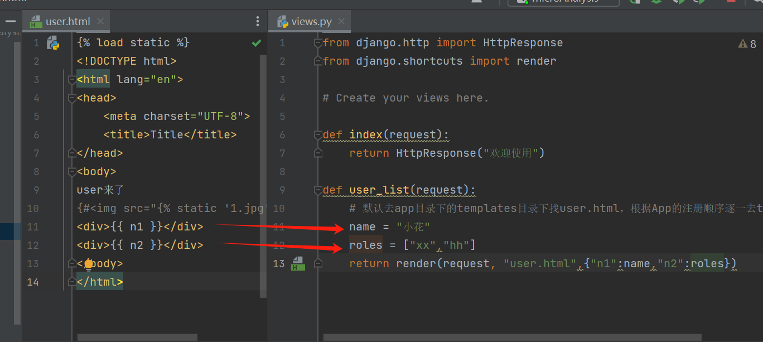Click the green inspection checkmark in user.html
Image resolution: width=763 pixels, height=342 pixels.
(x=257, y=43)
